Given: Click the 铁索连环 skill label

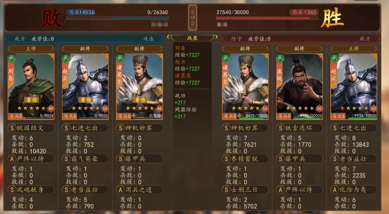Looking at the screenshot, I should [x=299, y=128].
